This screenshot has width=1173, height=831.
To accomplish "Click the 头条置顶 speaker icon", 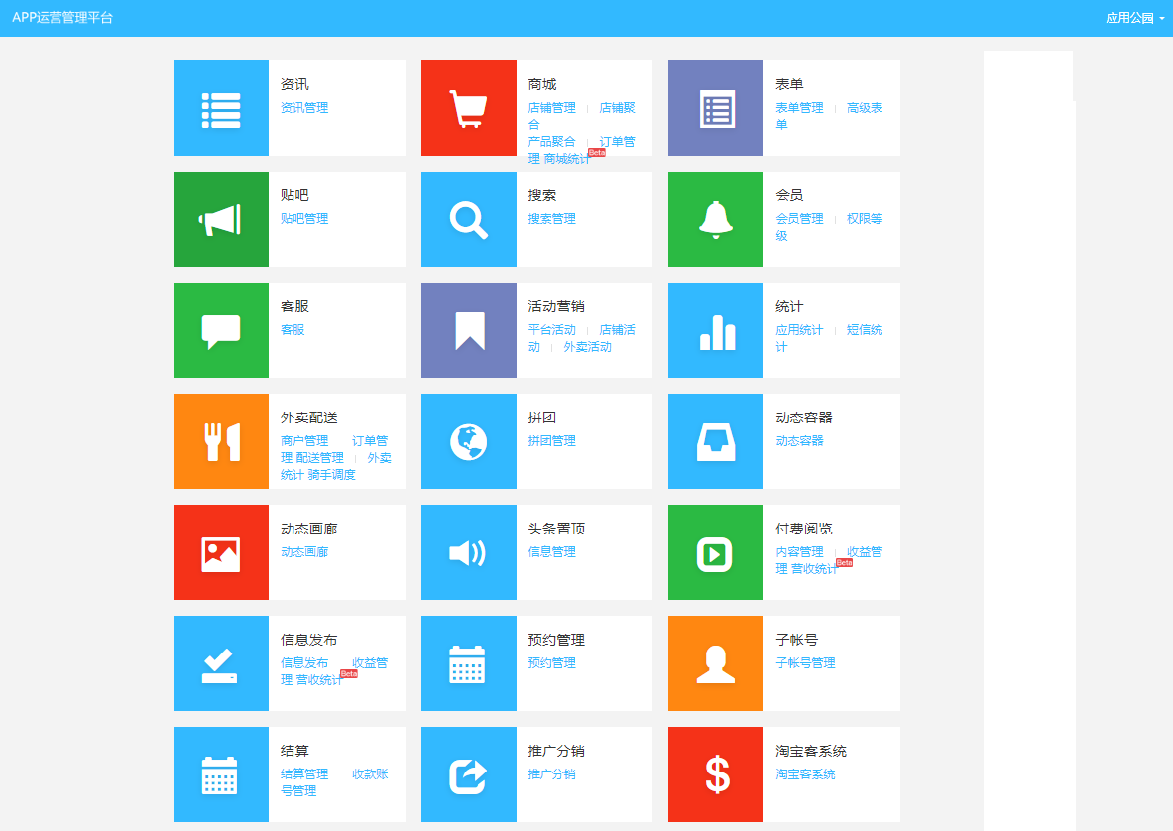I will pyautogui.click(x=468, y=552).
